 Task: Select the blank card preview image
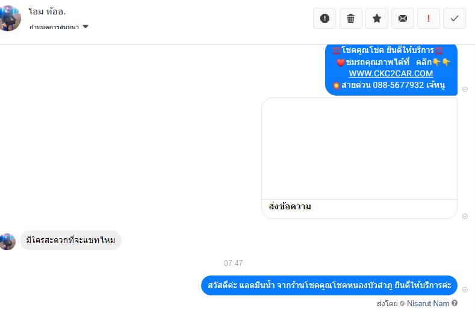(x=359, y=149)
